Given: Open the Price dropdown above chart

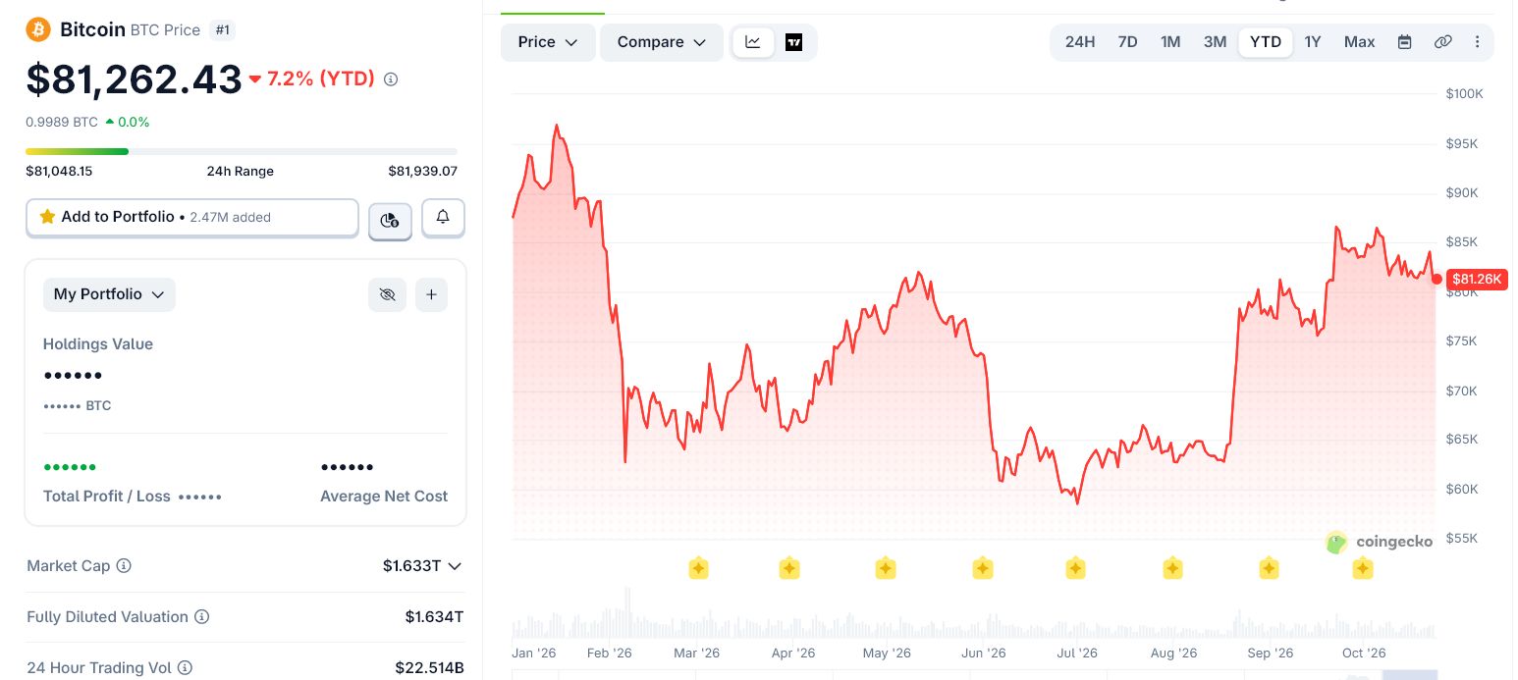Looking at the screenshot, I should click(548, 42).
